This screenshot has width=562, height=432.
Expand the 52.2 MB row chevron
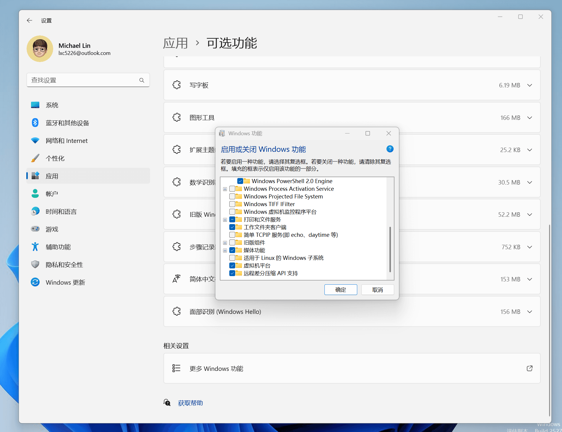(x=529, y=215)
